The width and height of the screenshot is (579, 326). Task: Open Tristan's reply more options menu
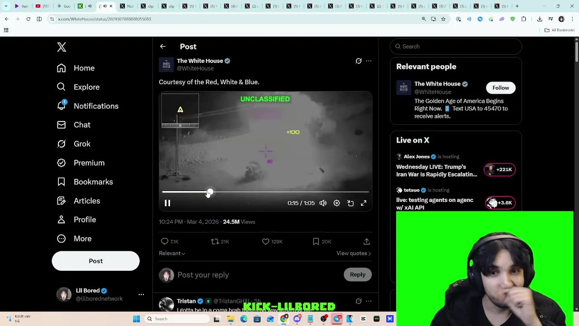[x=369, y=301]
